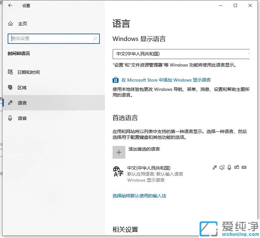Click the 查找设置 search box
Image resolution: width=260 pixels, height=238 pixels.
53,38
